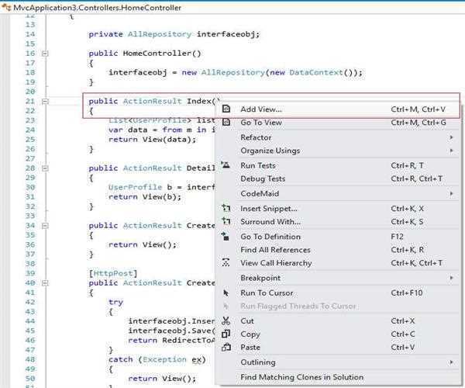The height and width of the screenshot is (388, 465).
Task: Click the View Call Hierarchy icon
Action: tap(226, 262)
